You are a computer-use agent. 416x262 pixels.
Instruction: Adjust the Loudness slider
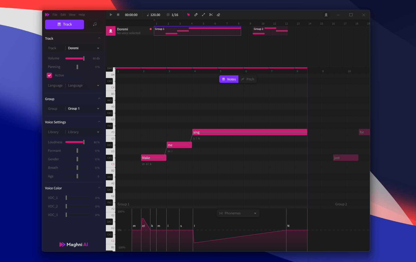coord(77,142)
